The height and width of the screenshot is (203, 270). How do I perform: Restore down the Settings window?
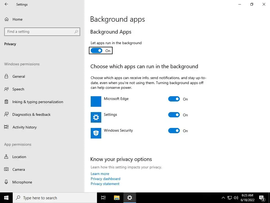pyautogui.click(x=252, y=4)
